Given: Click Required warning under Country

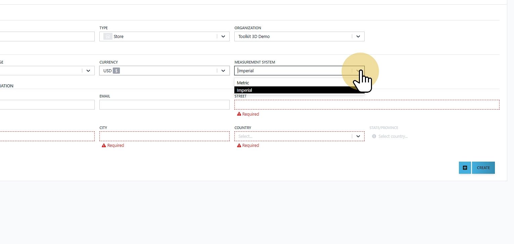Looking at the screenshot, I should [x=248, y=146].
